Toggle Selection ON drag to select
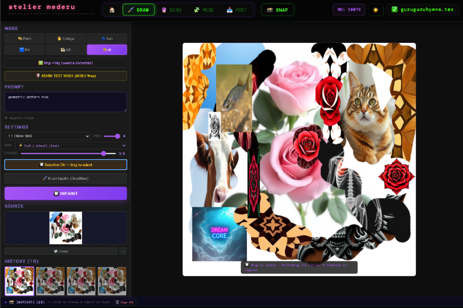 (x=66, y=165)
